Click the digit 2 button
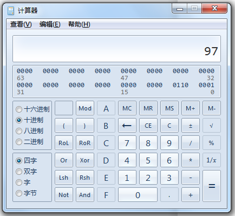 point(148,178)
